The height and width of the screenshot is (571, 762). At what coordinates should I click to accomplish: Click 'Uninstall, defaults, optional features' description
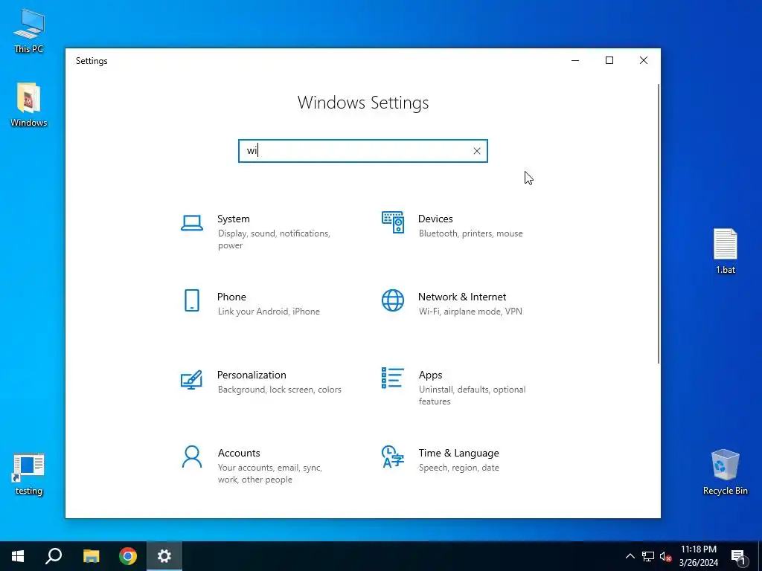coord(472,396)
